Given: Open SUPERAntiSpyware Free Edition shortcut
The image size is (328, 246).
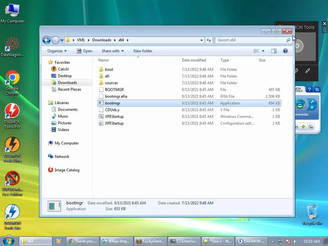Looking at the screenshot, I should point(12,184).
